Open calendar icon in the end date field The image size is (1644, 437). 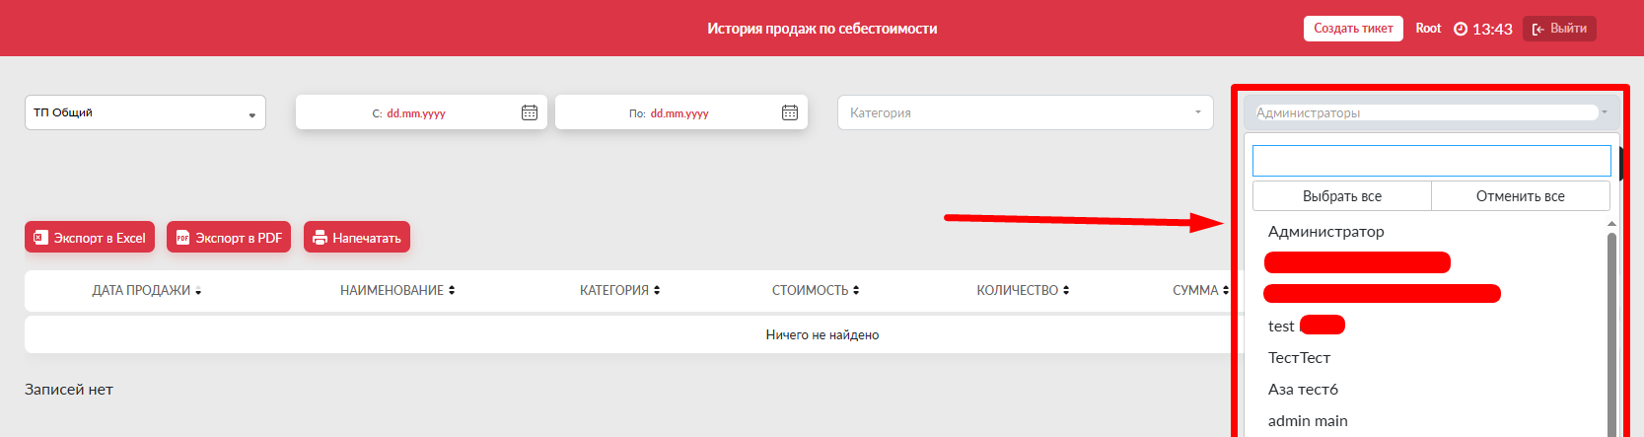coord(790,112)
